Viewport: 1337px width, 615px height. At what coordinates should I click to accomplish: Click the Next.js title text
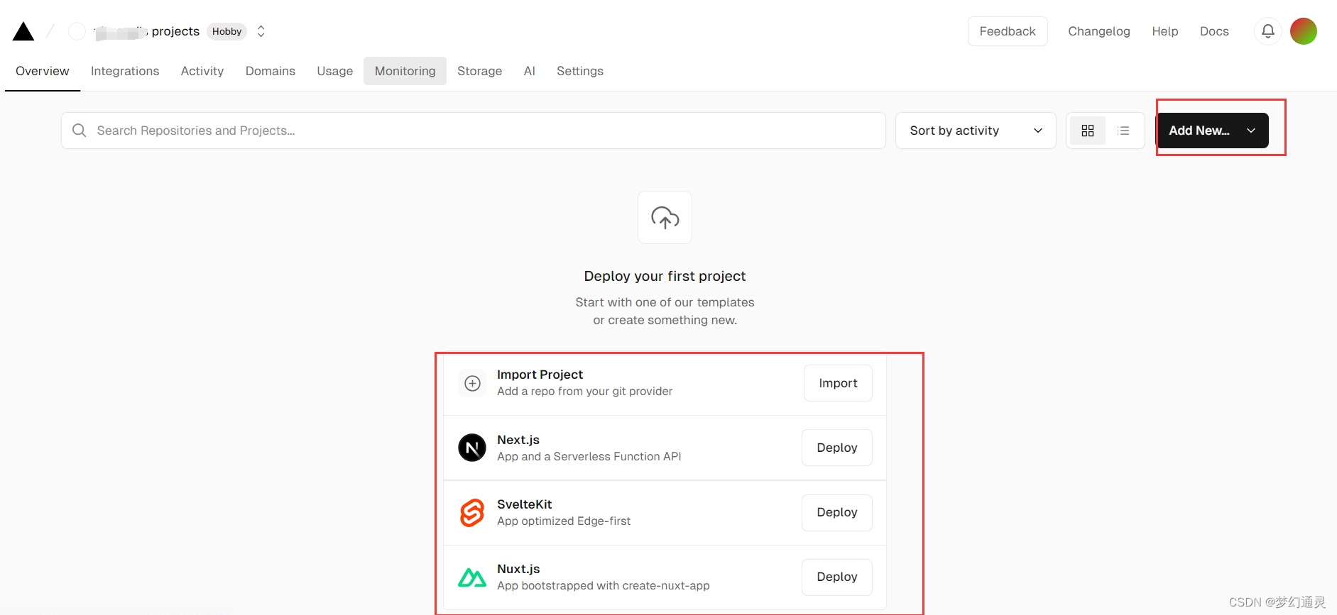[518, 440]
